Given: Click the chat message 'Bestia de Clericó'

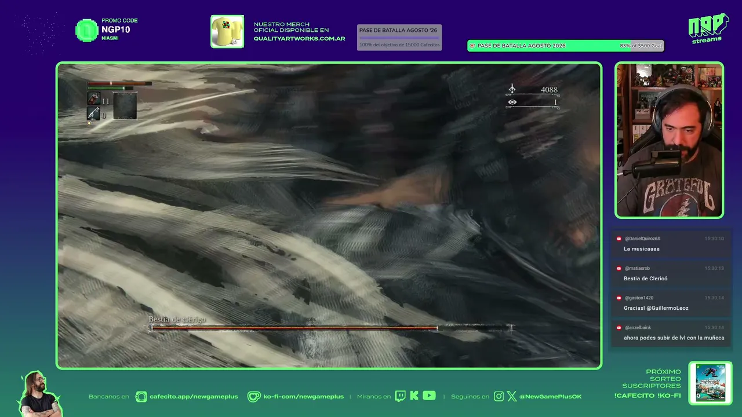Looking at the screenshot, I should 645,279.
